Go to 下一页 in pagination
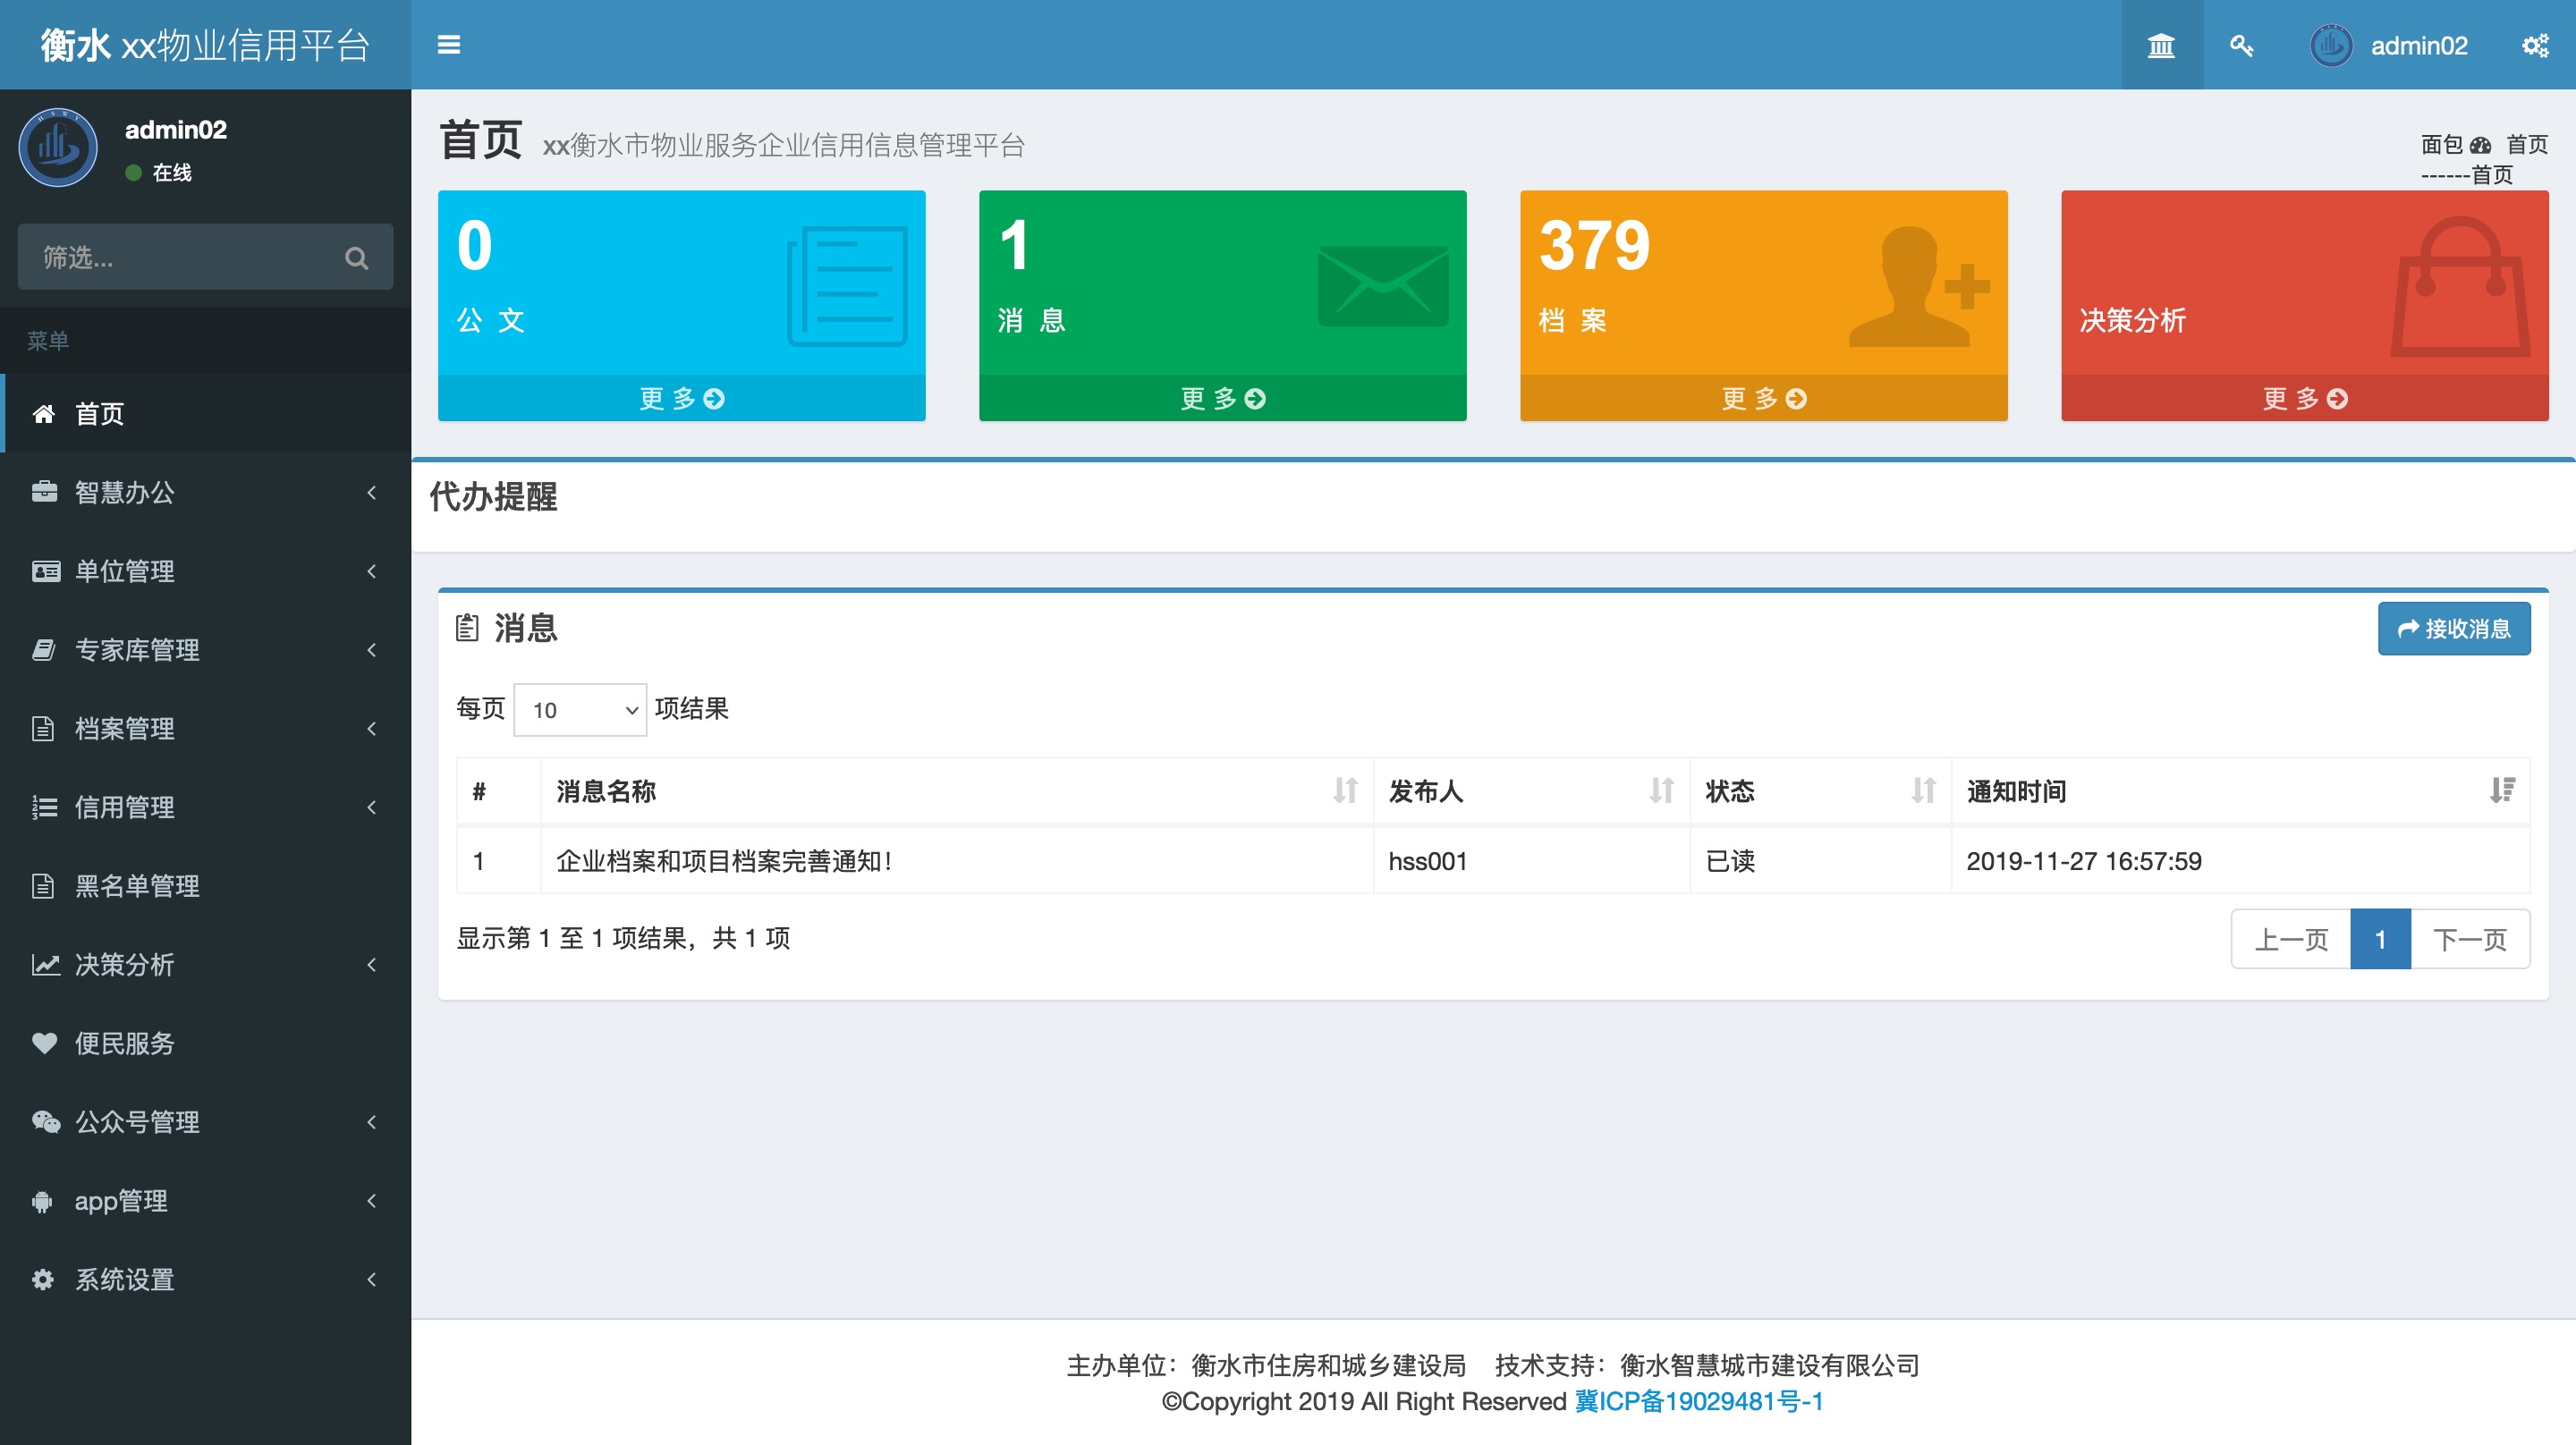Image resolution: width=2576 pixels, height=1445 pixels. click(x=2470, y=939)
